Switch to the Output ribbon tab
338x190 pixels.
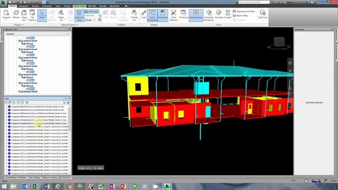(x=67, y=6)
